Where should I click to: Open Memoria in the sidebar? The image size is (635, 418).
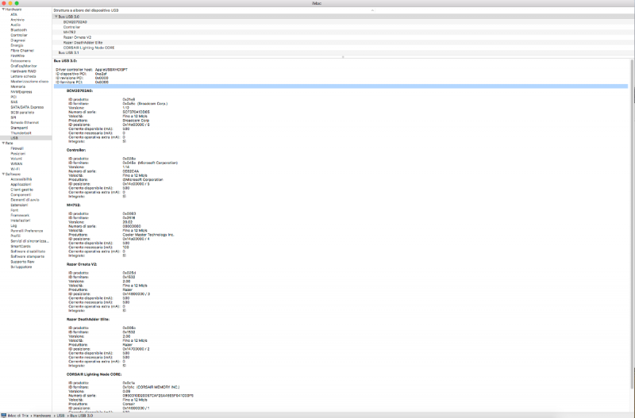click(17, 86)
